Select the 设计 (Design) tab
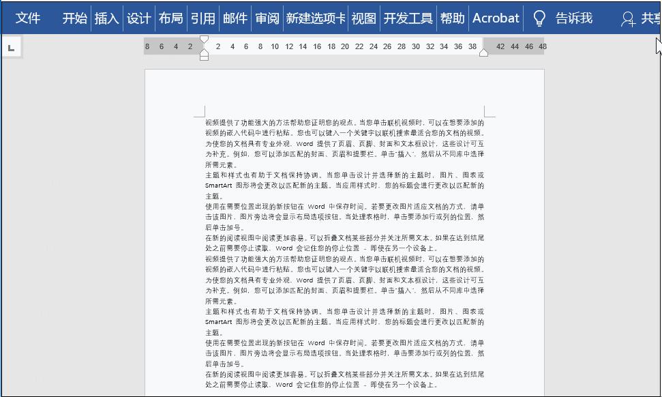Viewport: 662px width, 397px height. (138, 18)
